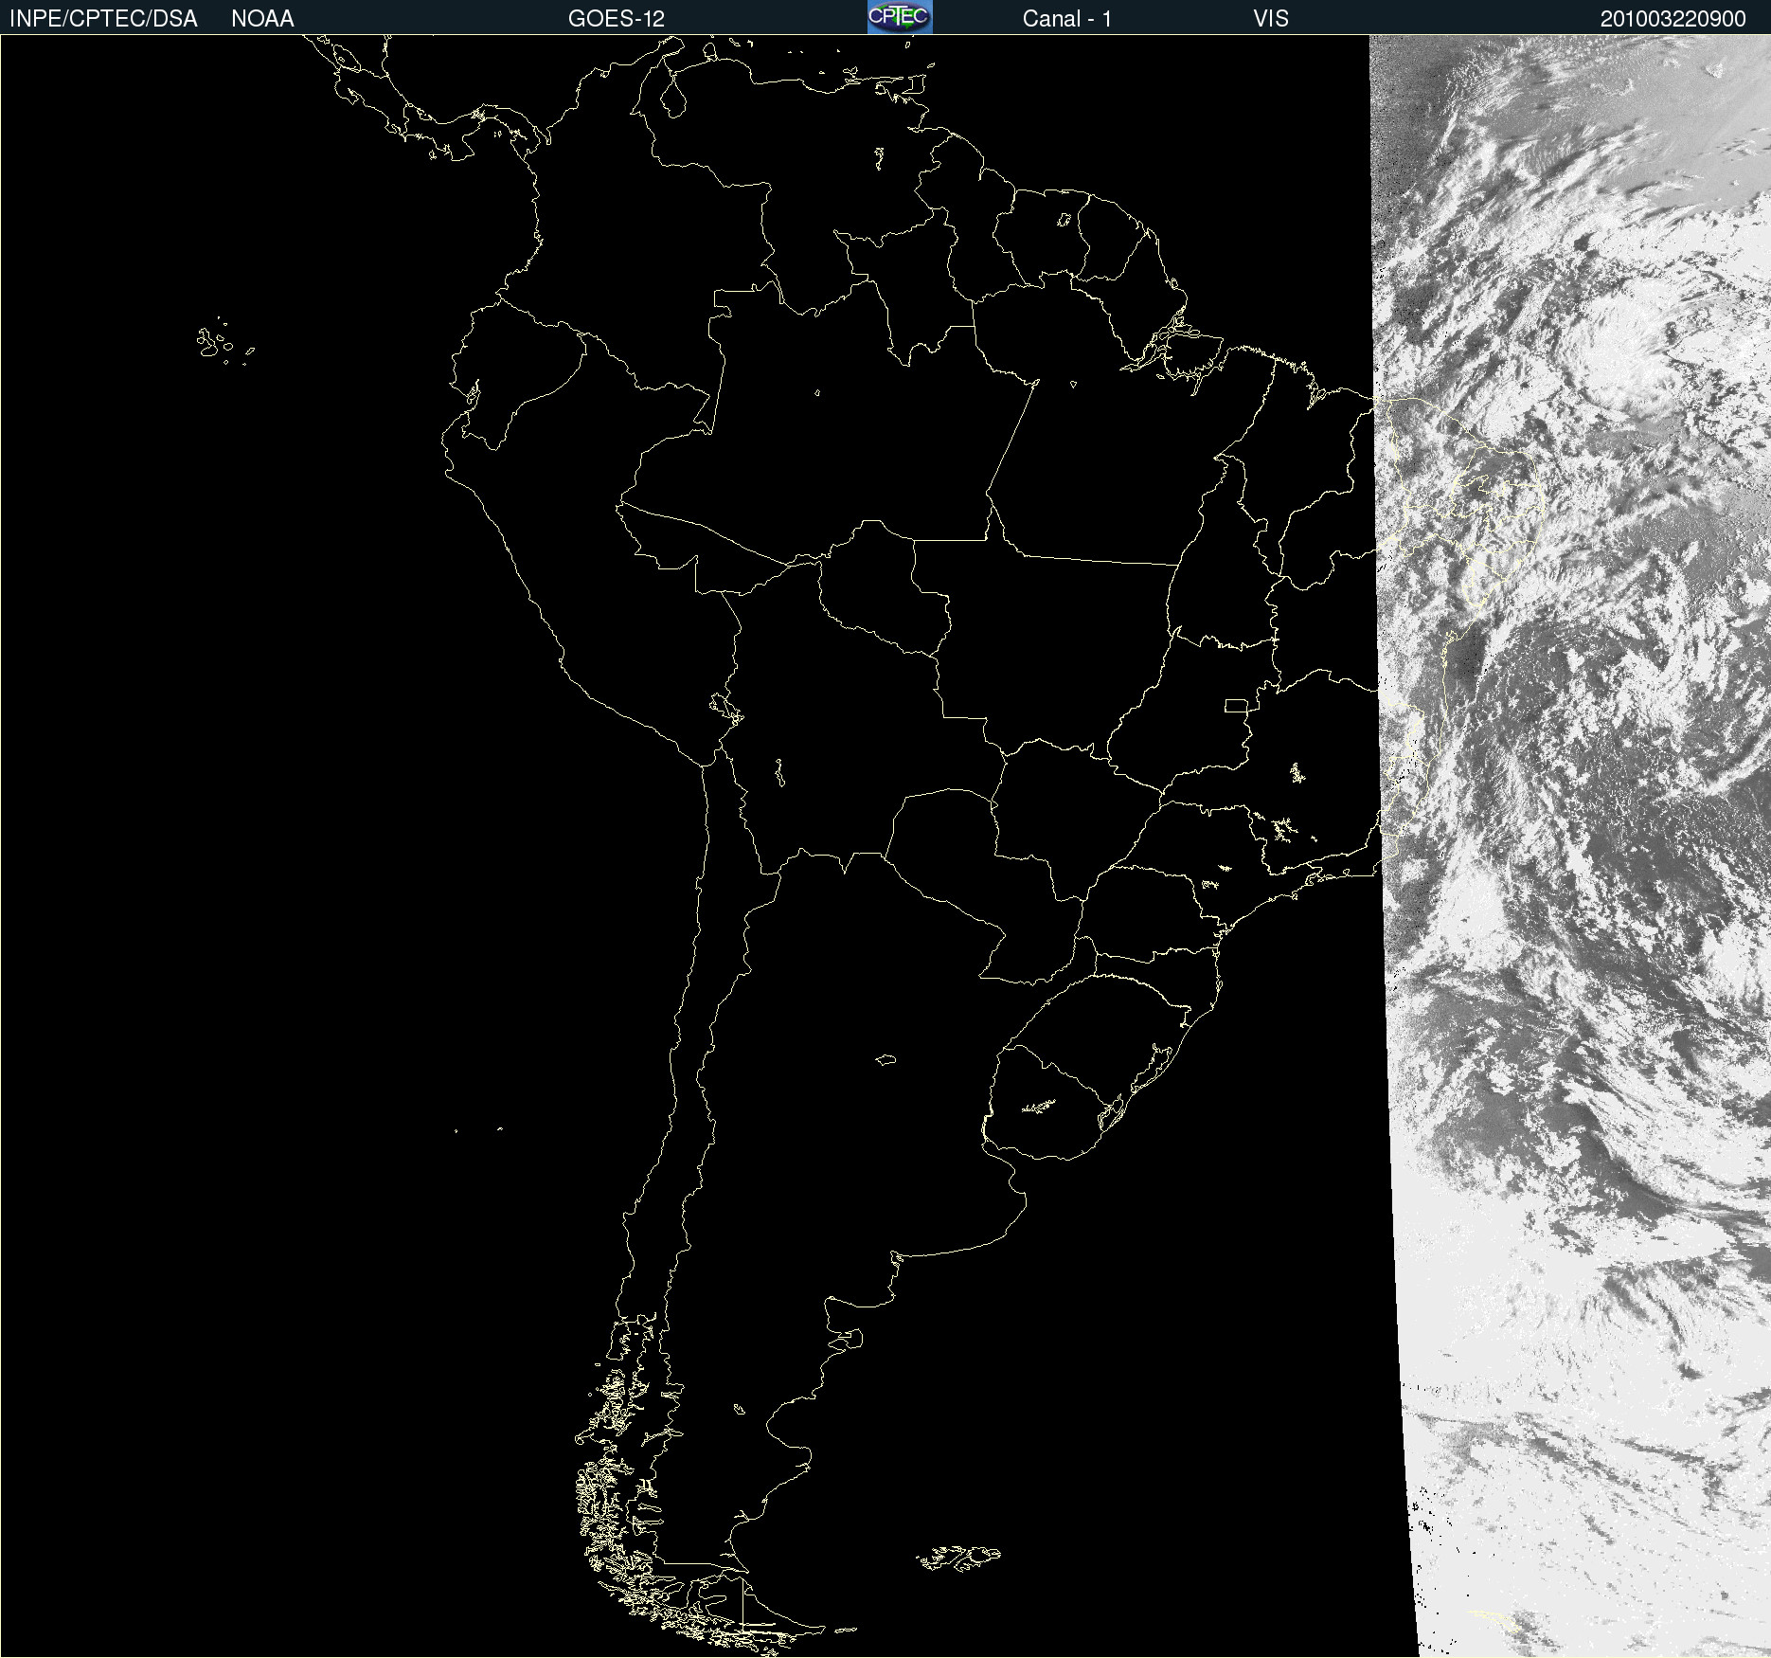The width and height of the screenshot is (1771, 1658).
Task: Select the INPE/CPTEC/DSA header text
Action: [x=103, y=19]
